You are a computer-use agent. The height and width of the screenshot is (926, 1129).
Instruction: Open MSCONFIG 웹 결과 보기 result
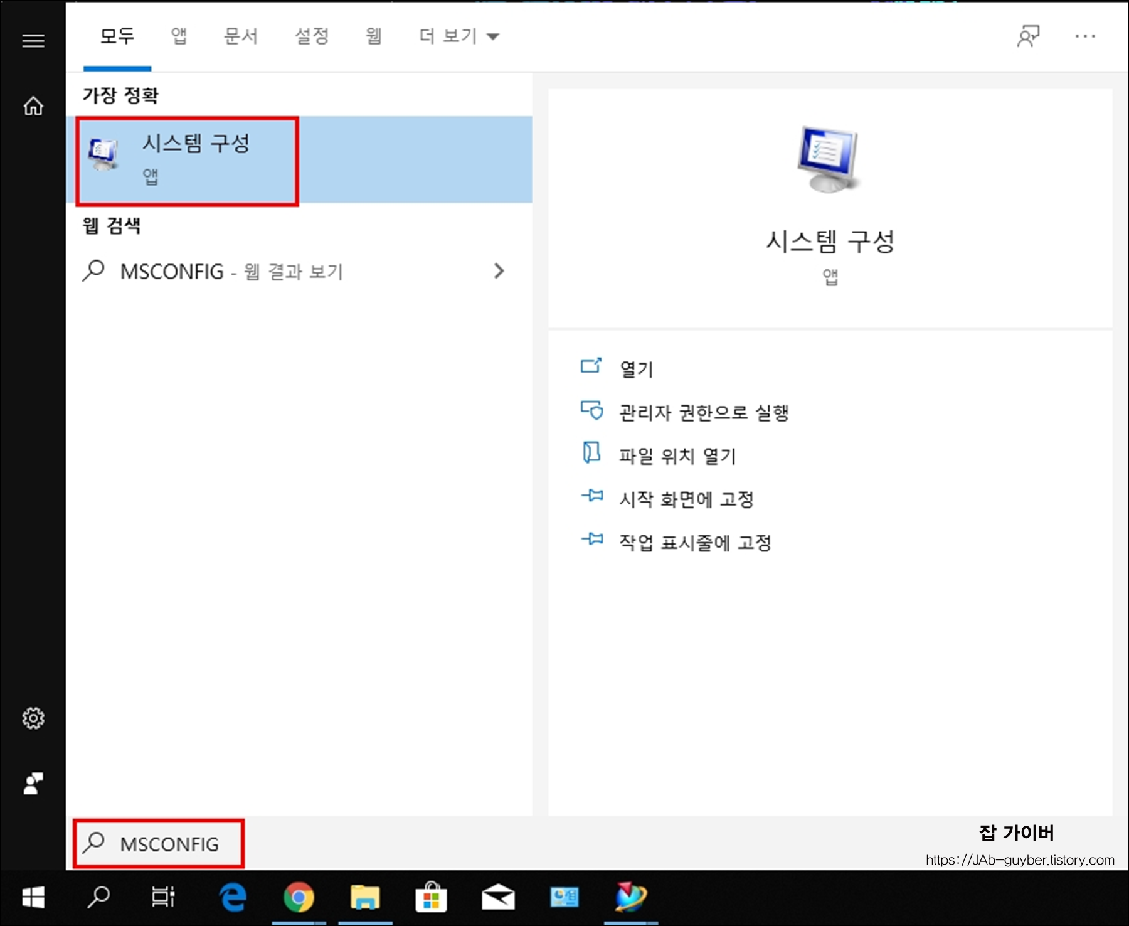(299, 271)
